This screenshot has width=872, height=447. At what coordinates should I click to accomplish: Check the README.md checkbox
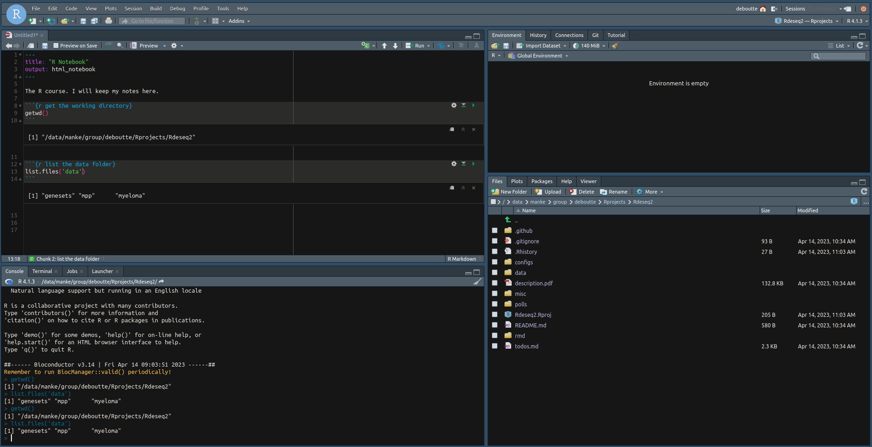click(494, 325)
